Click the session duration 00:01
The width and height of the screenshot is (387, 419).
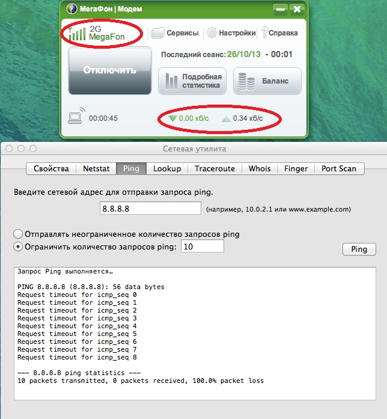tap(281, 54)
